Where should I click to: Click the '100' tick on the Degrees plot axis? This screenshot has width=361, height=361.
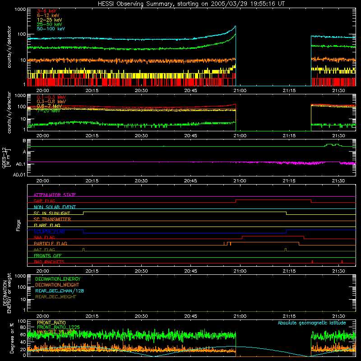coord(22,321)
